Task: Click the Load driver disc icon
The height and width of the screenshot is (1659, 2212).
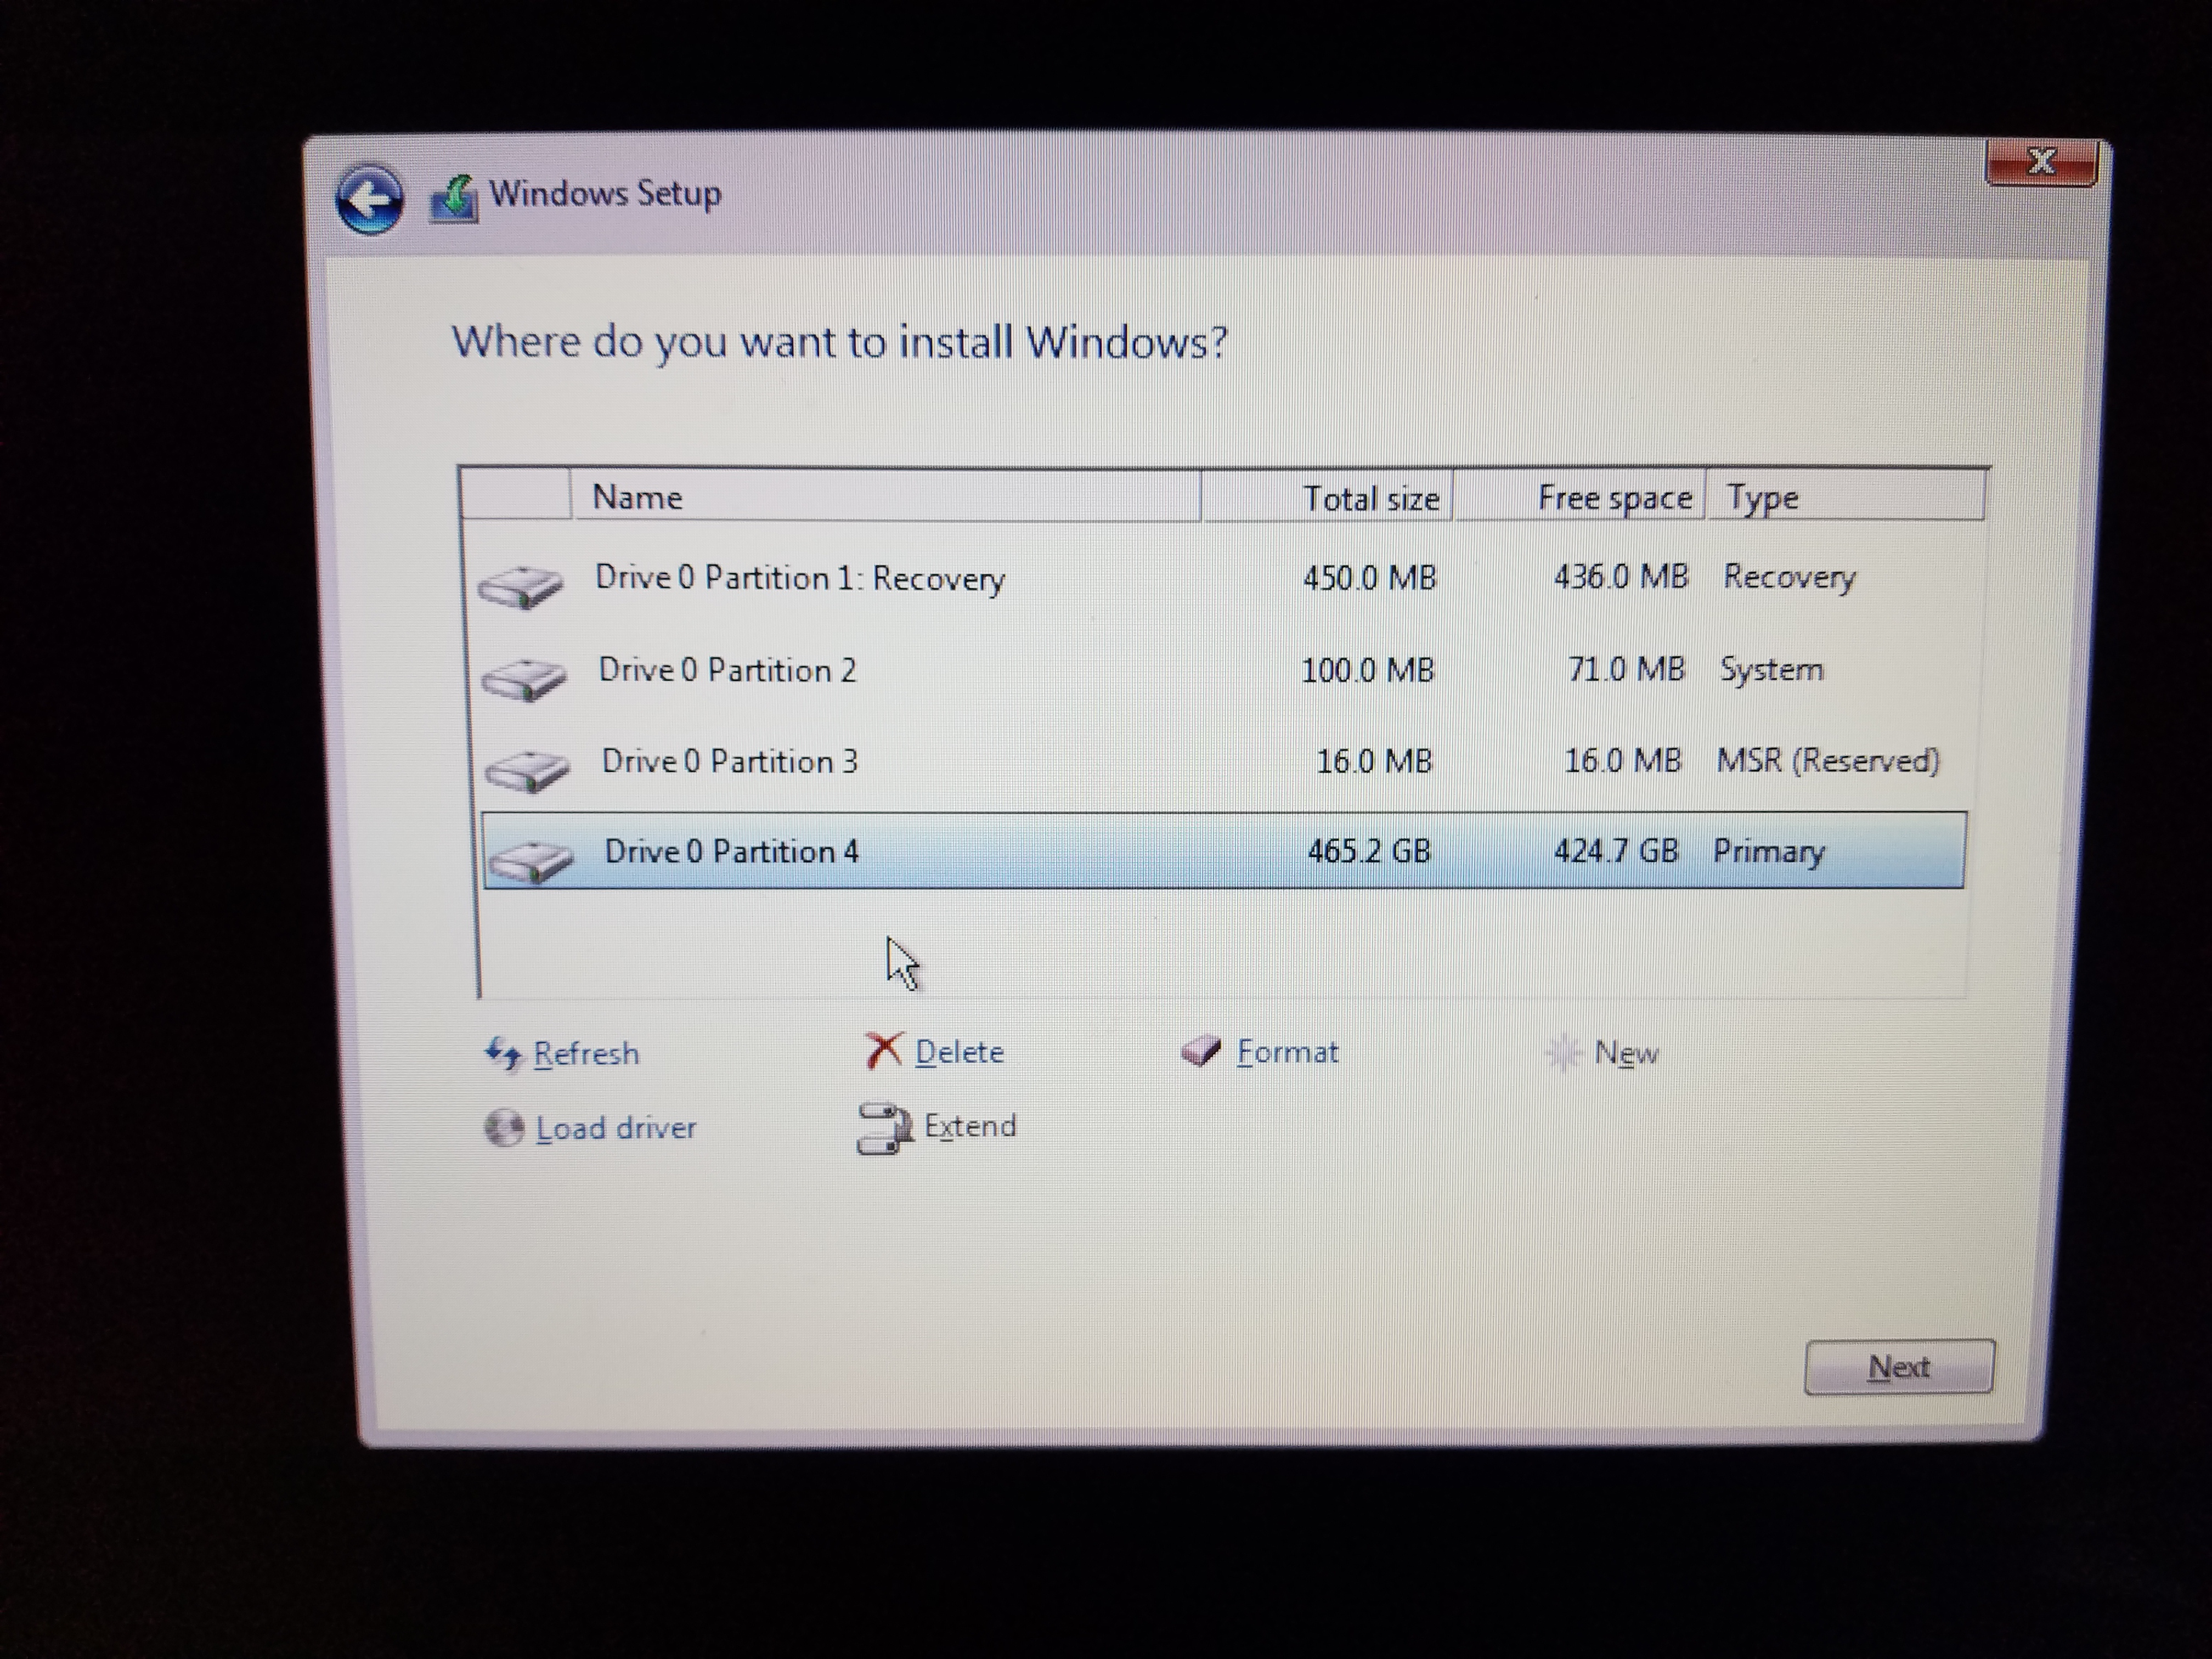Action: tap(504, 1128)
